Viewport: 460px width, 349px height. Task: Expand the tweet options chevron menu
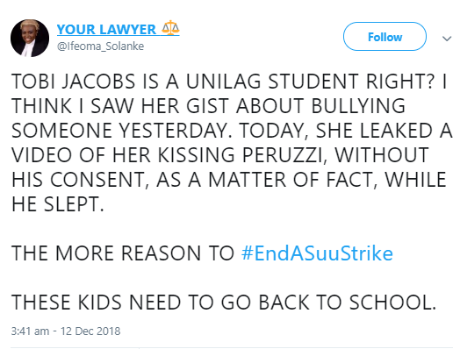tap(447, 39)
